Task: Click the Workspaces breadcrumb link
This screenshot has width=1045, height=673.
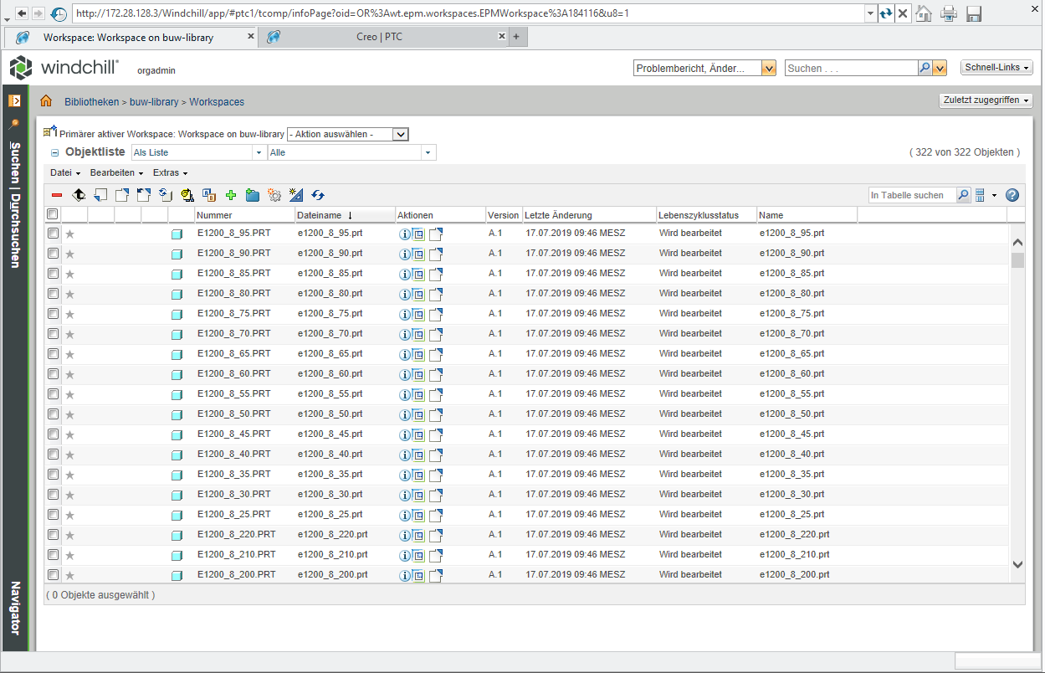Action: coord(217,102)
